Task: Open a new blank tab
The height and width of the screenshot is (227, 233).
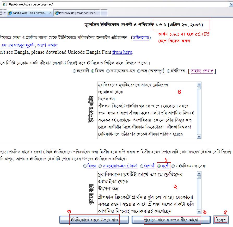Action: tap(104, 13)
